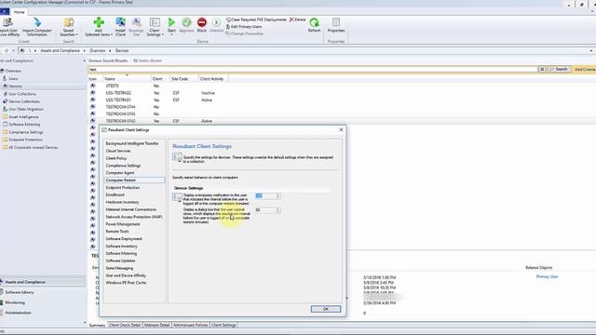This screenshot has height=335, width=596.
Task: Select Remote Tools in settings list
Action: (117, 232)
